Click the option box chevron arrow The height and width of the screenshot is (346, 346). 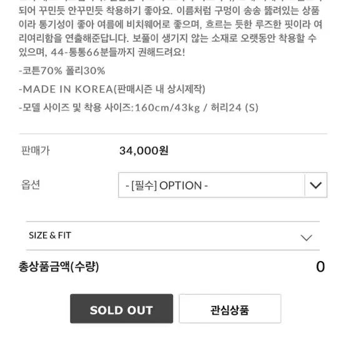tap(316, 185)
